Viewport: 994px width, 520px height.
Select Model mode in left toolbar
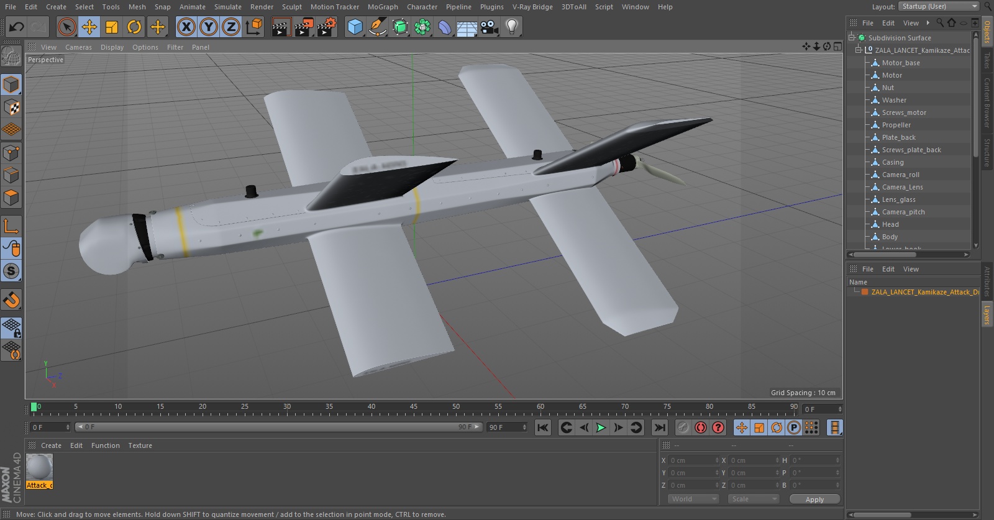click(12, 84)
